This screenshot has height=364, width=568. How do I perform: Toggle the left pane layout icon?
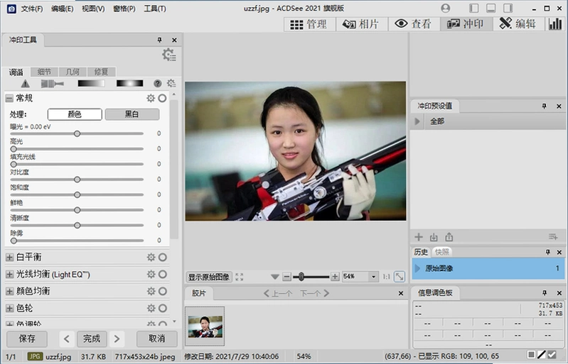[x=474, y=9]
